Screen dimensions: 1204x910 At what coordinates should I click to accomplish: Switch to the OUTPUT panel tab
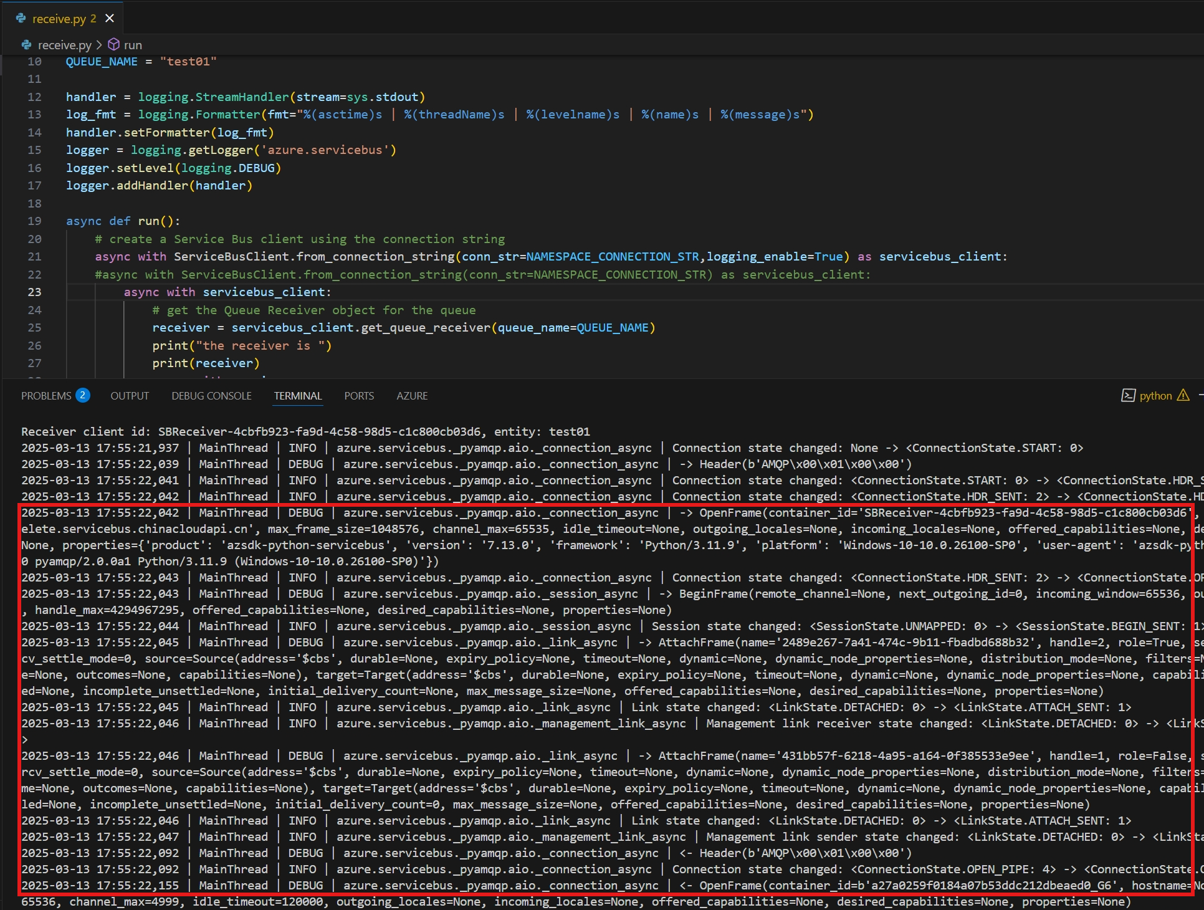[130, 396]
